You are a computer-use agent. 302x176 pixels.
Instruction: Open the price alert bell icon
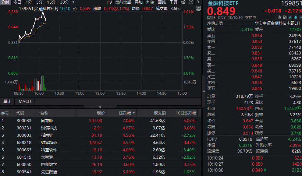pos(296,18)
